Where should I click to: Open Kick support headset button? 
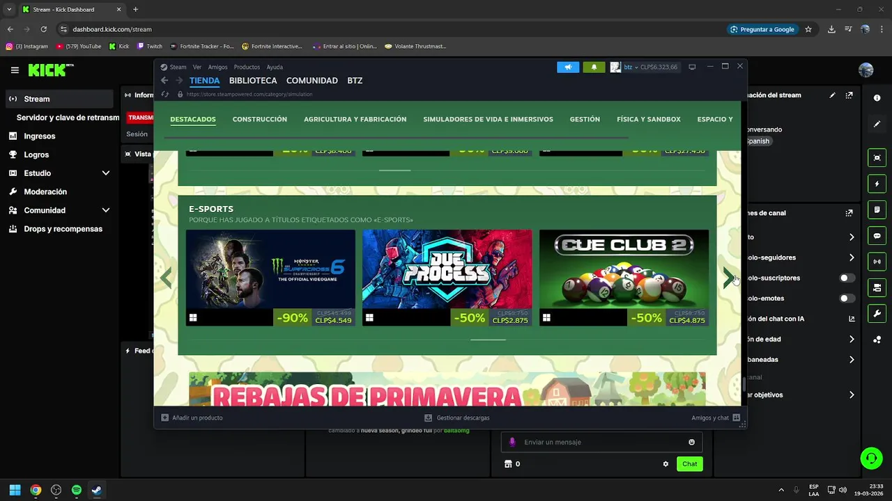[x=871, y=458]
